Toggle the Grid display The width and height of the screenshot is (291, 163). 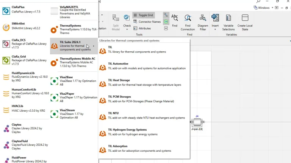(x=144, y=15)
